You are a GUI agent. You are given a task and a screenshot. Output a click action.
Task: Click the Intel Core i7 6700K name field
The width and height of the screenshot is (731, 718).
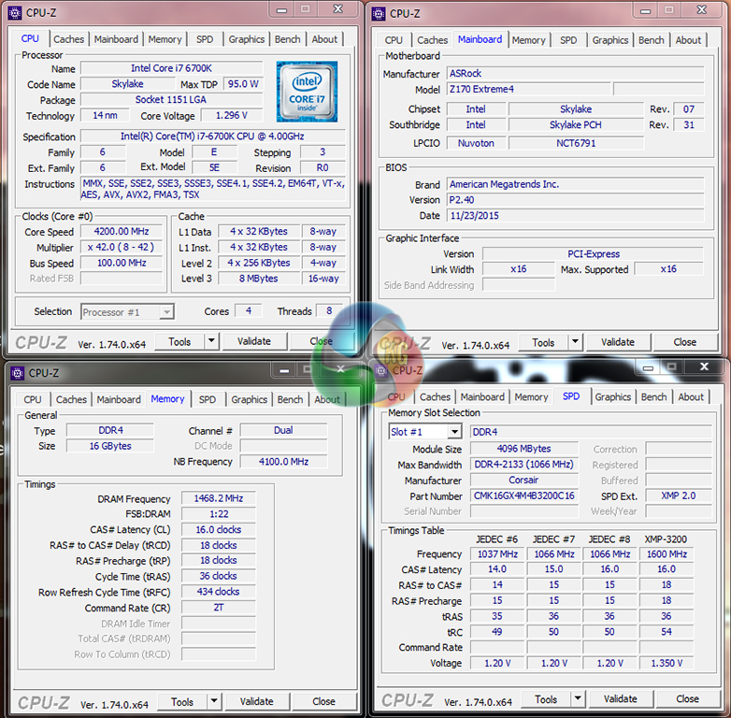point(172,68)
